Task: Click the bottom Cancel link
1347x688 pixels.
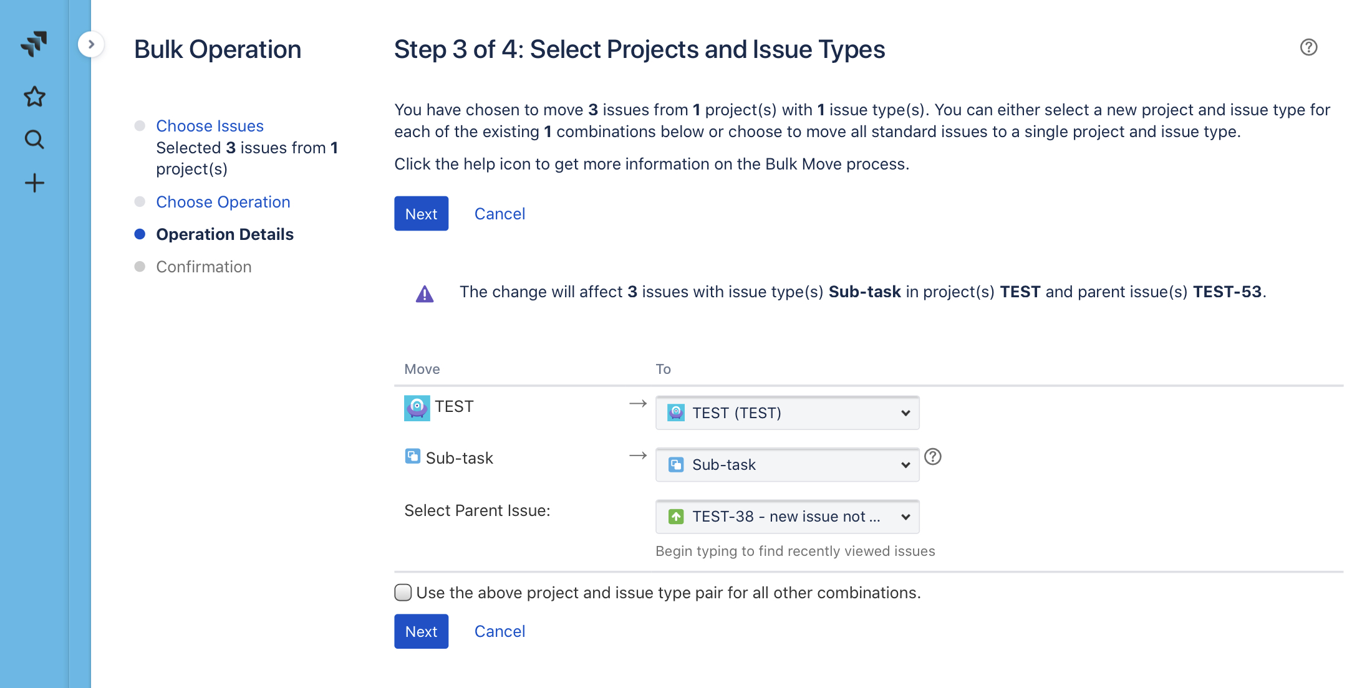Action: pyautogui.click(x=500, y=631)
